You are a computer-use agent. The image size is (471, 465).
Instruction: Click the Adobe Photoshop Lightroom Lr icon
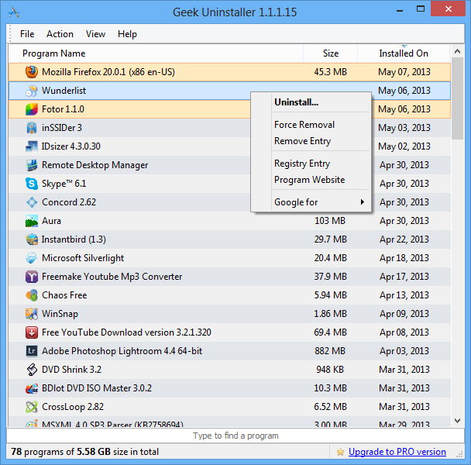32,351
